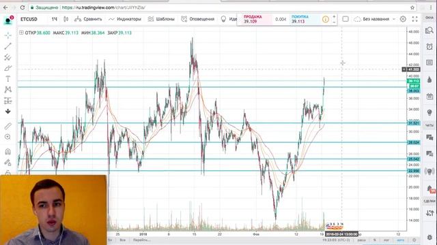Open the data window panel icon
Viewport: 437px width, 245px height.
coord(429,63)
